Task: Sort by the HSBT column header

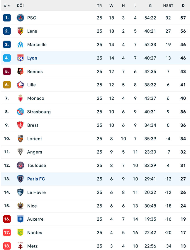Action: 168,6
